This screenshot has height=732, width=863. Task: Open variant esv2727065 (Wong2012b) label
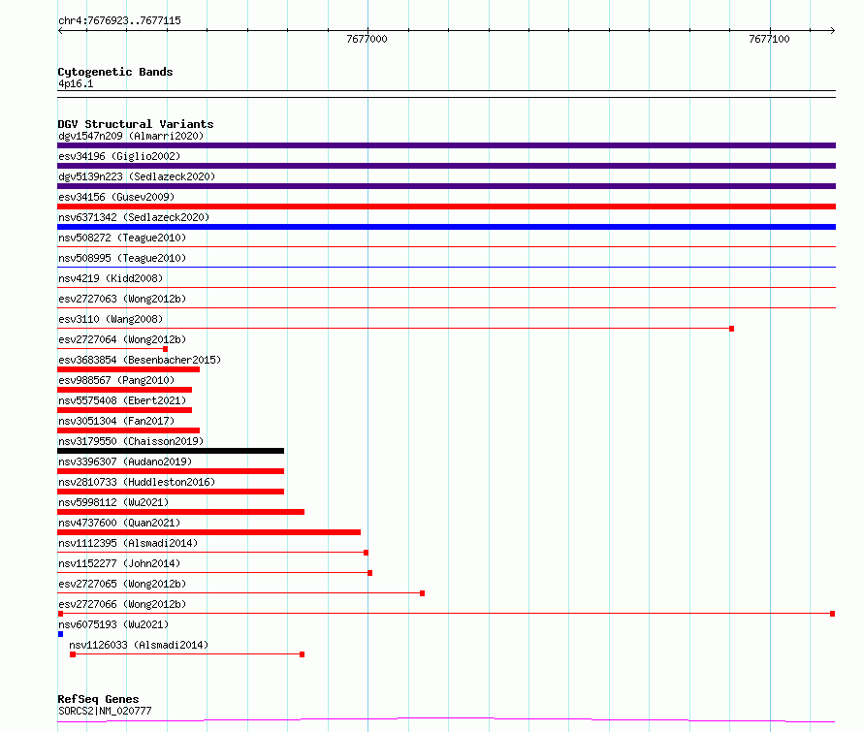pyautogui.click(x=122, y=584)
